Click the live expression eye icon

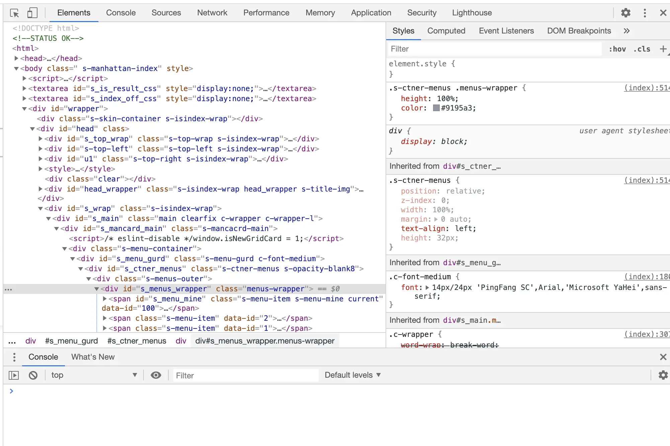tap(156, 375)
